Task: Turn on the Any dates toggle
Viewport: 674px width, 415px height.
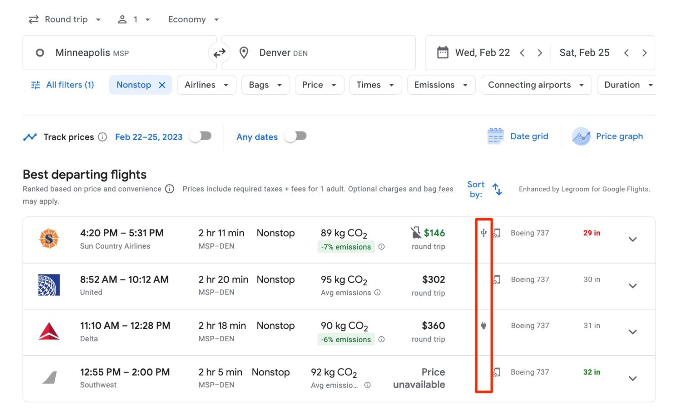Action: [x=296, y=137]
